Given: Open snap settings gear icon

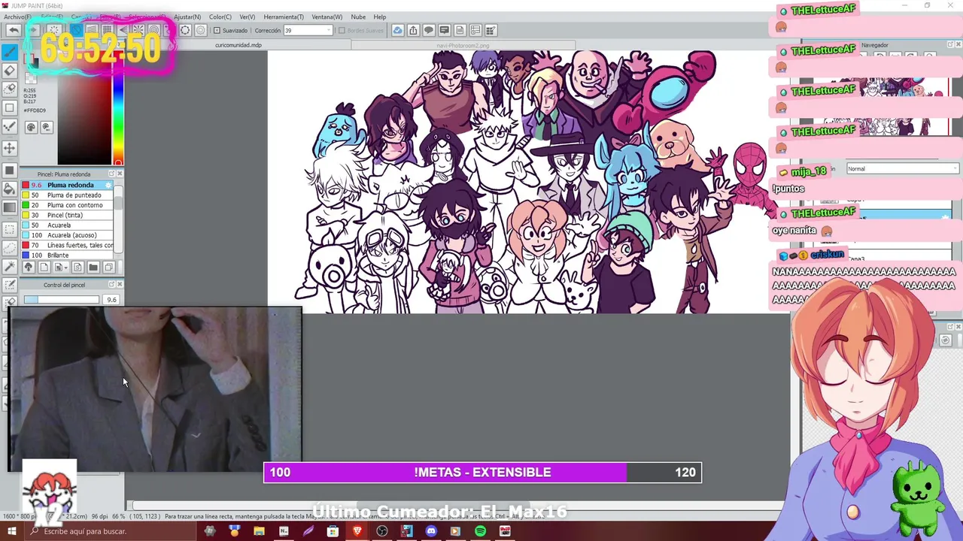Looking at the screenshot, I should [x=201, y=30].
